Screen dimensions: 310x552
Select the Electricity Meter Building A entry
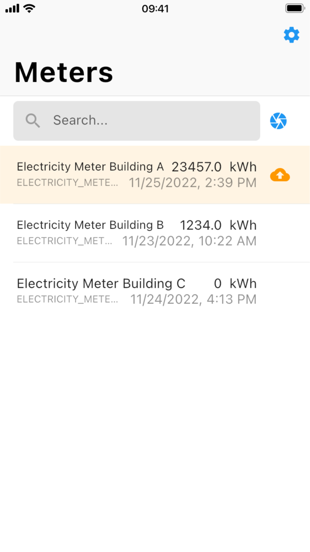[x=133, y=174]
